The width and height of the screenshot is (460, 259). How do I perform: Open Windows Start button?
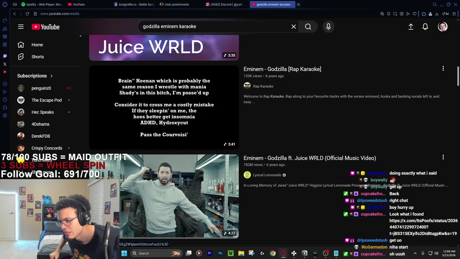[124, 253]
